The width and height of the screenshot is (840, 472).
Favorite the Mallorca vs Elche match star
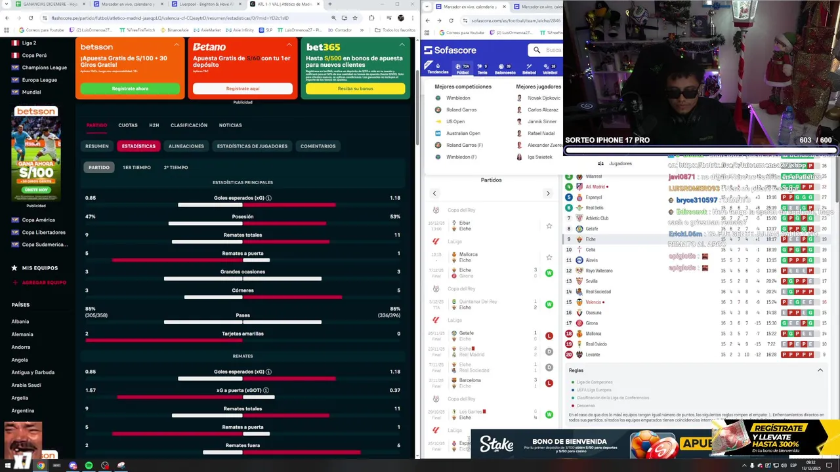pyautogui.click(x=549, y=258)
